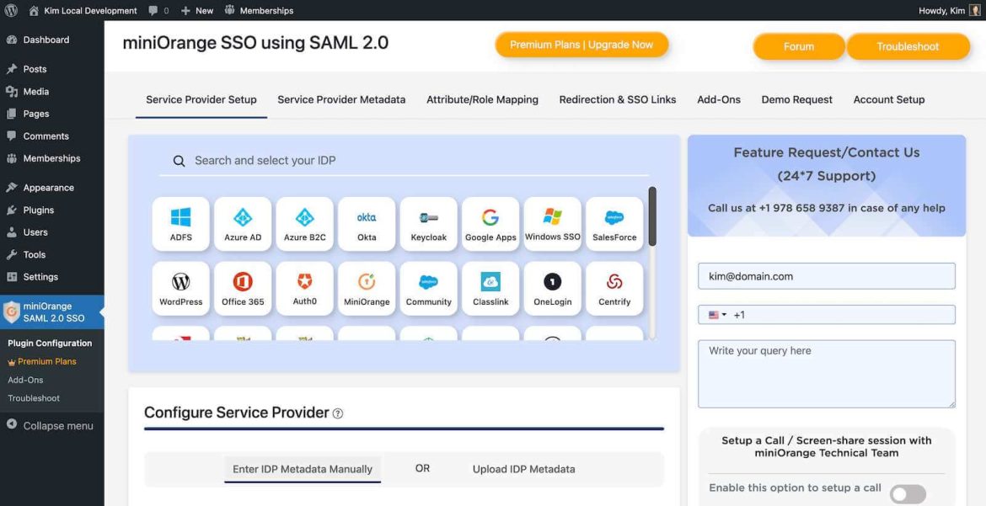The width and height of the screenshot is (986, 506).
Task: Choose the Auth0 identity provider icon
Action: (304, 289)
